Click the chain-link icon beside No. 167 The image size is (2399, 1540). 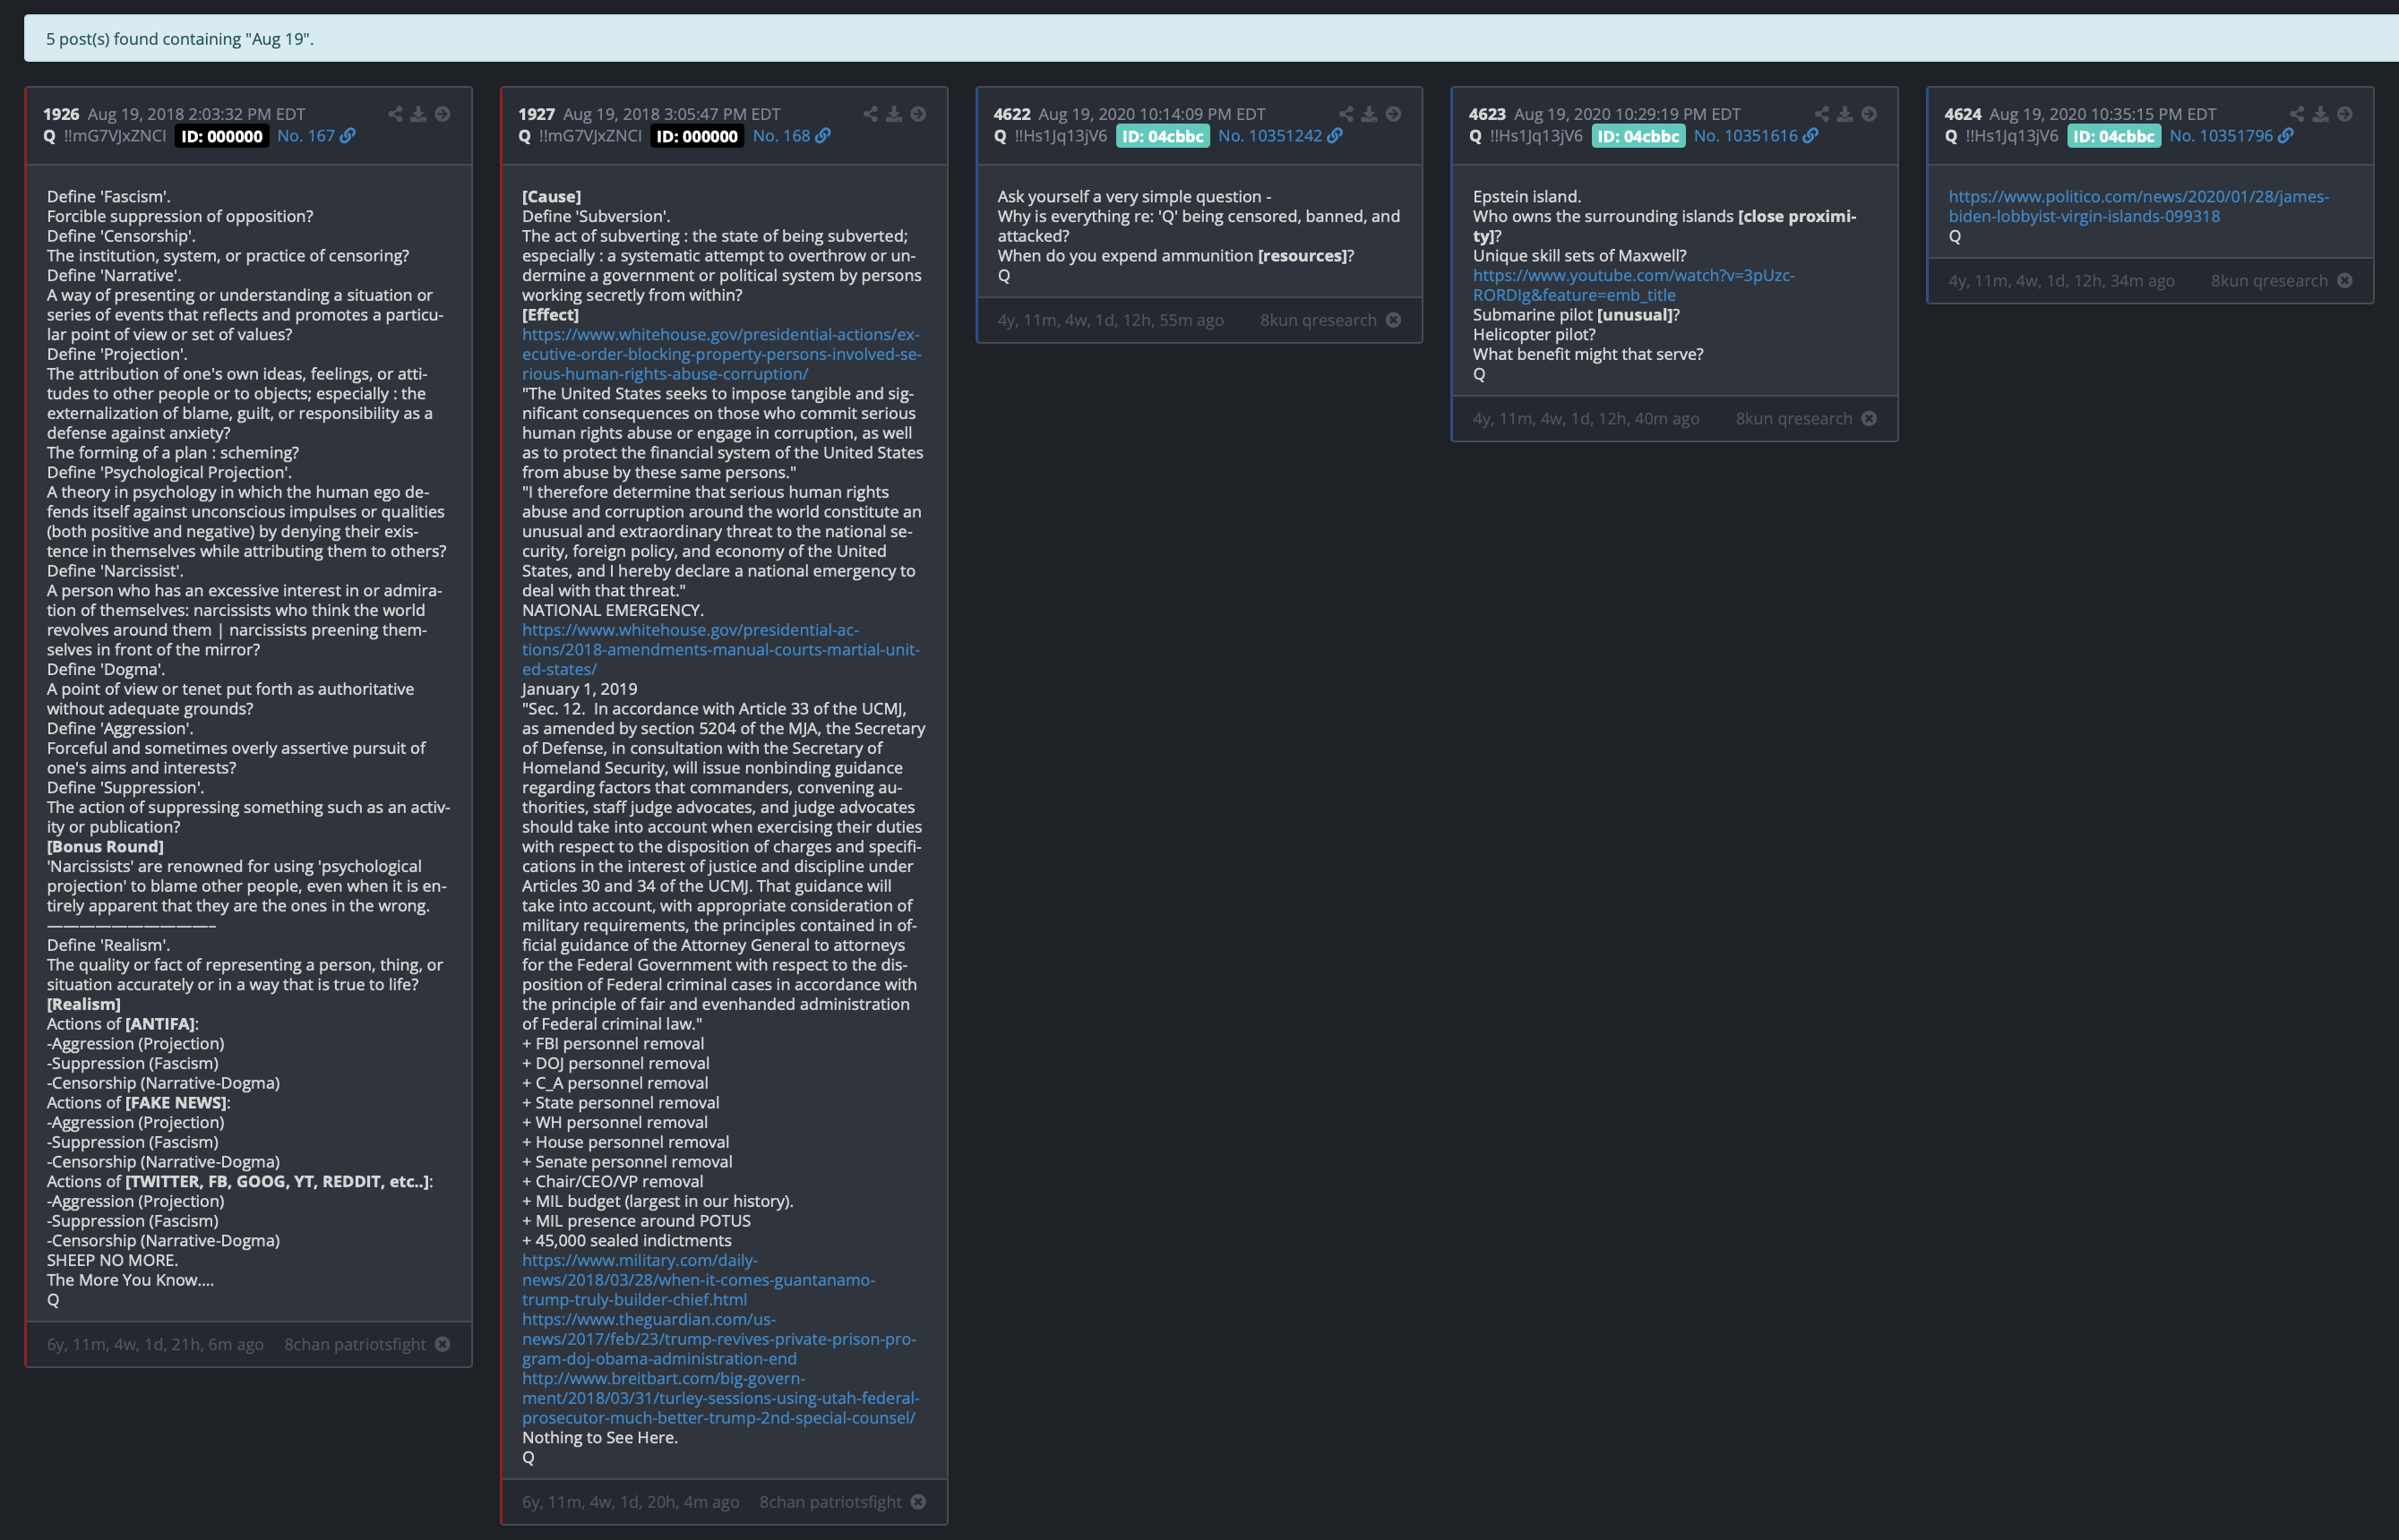coord(348,136)
